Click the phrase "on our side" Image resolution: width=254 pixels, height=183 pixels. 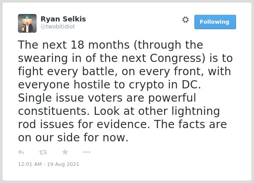[x=49, y=138]
